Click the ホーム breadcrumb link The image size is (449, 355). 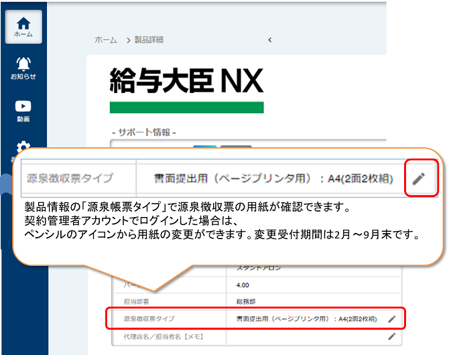pyautogui.click(x=106, y=40)
